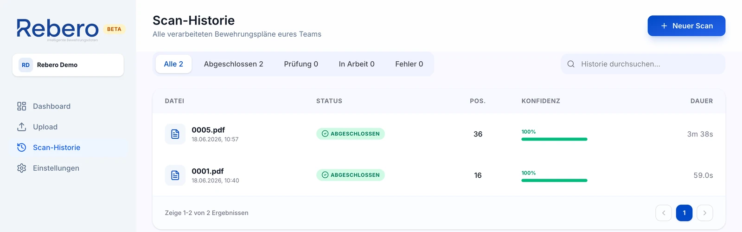
Task: Select the In Arbeit 0 tab
Action: [x=357, y=64]
